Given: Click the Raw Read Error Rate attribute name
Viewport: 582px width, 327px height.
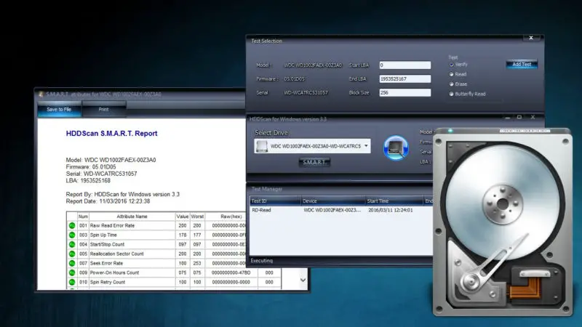Looking at the screenshot, I should [x=112, y=225].
